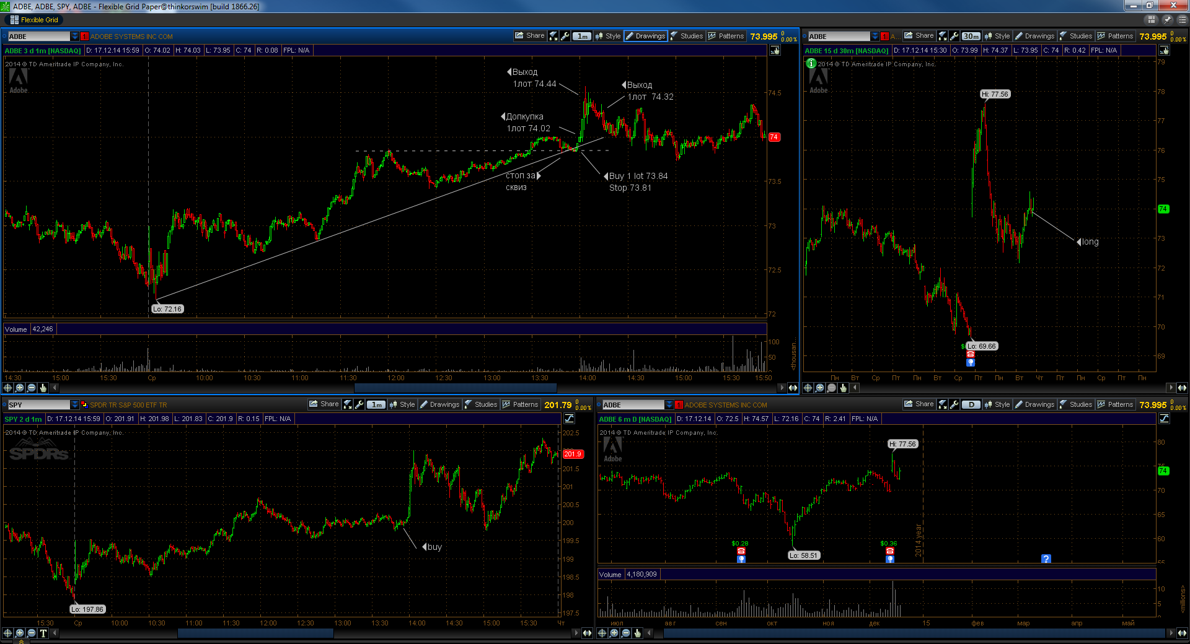Click the SPY chart horizontal scrollbar thumb
The image size is (1190, 644).
pos(255,633)
